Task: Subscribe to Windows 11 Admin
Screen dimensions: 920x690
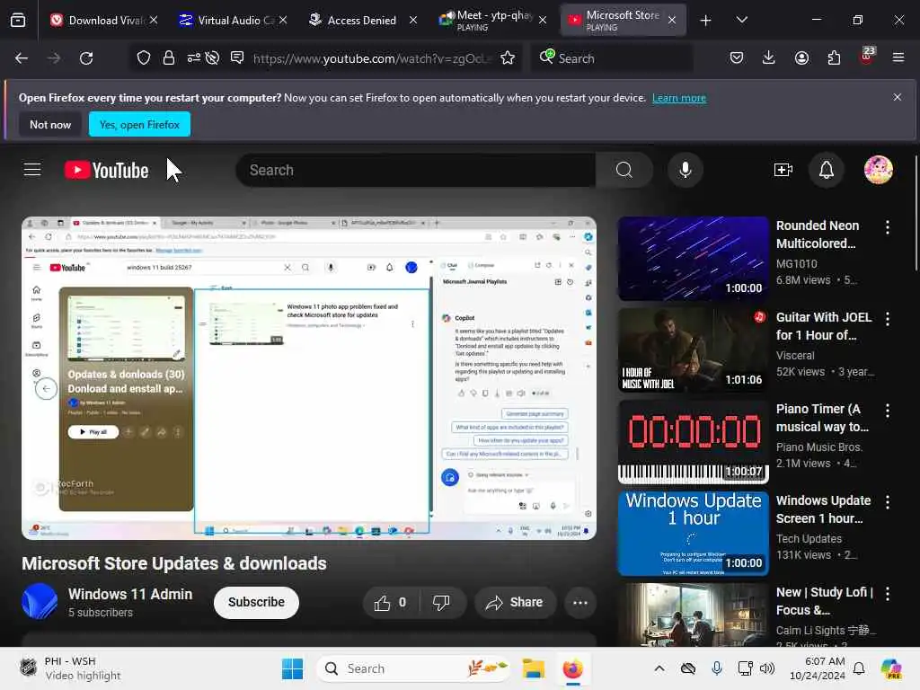Action: click(256, 603)
